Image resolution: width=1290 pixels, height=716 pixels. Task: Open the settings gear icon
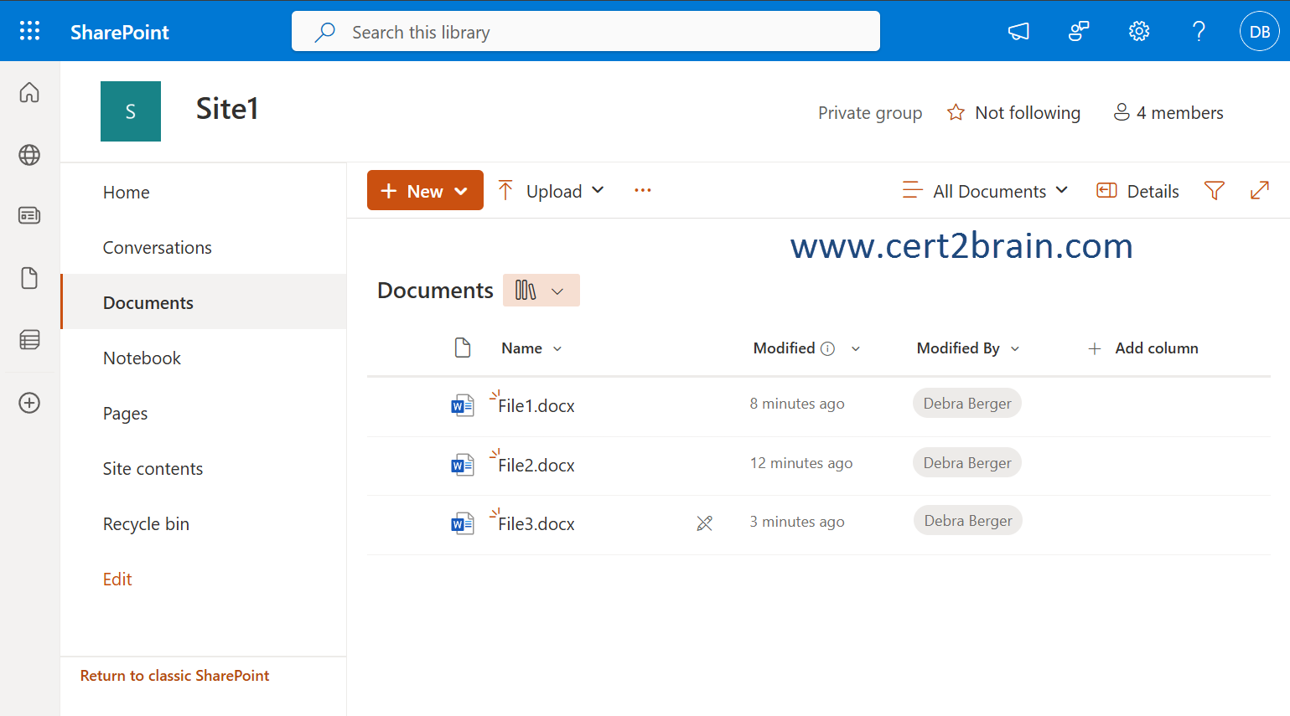pos(1138,32)
